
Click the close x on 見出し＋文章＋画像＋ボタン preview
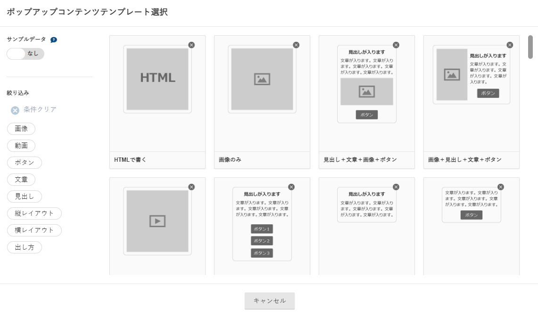coord(396,45)
